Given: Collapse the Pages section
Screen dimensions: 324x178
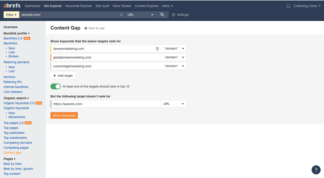Looking at the screenshot, I should tap(9, 159).
